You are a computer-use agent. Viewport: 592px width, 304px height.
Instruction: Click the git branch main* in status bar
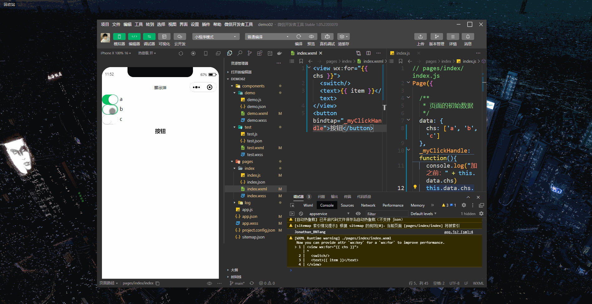click(237, 283)
